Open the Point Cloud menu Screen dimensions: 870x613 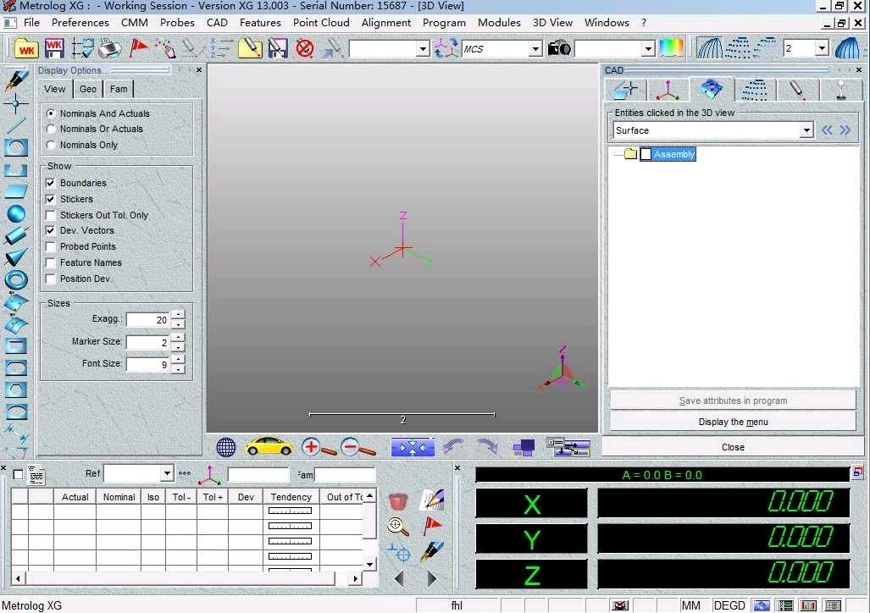click(x=321, y=23)
